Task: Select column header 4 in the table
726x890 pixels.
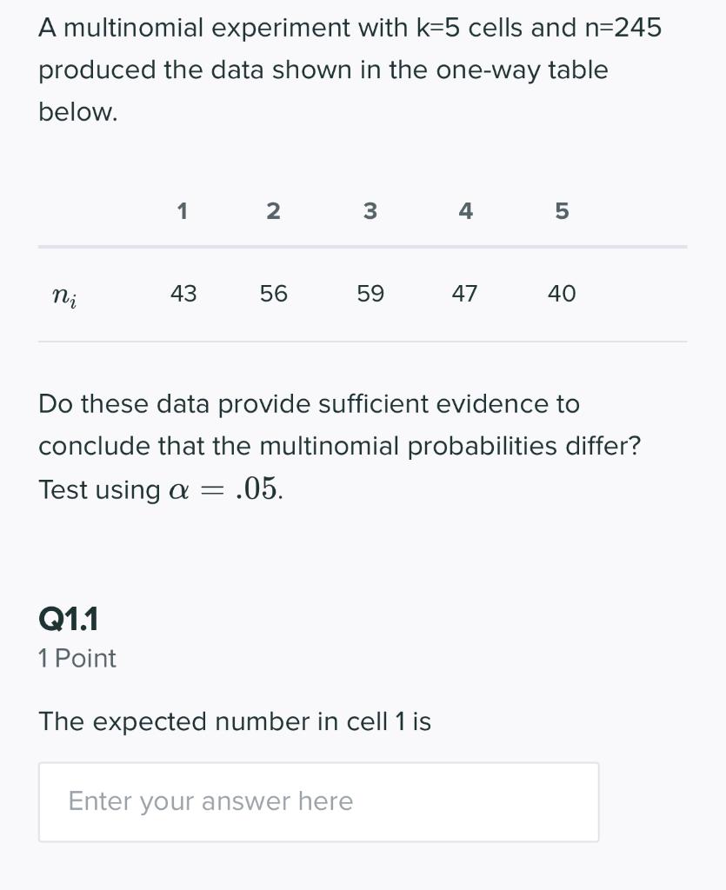Action: click(465, 211)
